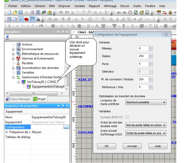Open the Ordre d'octet d'affichage ASCII dropdown

point(146,133)
